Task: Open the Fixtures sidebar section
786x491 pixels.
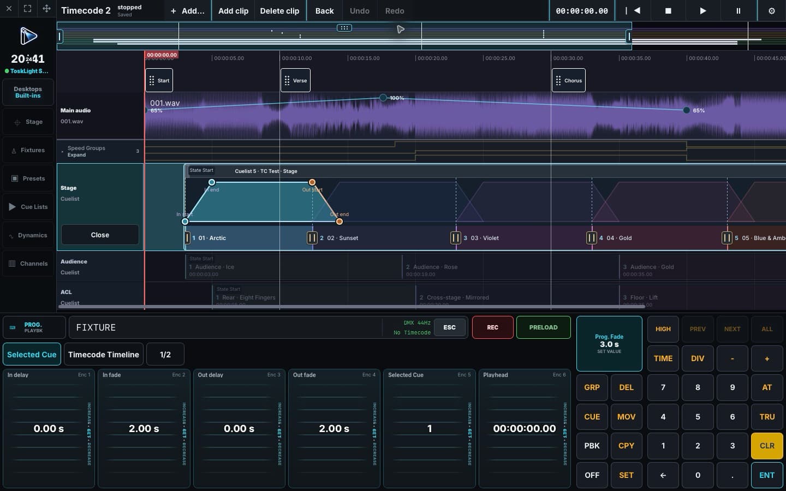Action: 28,150
